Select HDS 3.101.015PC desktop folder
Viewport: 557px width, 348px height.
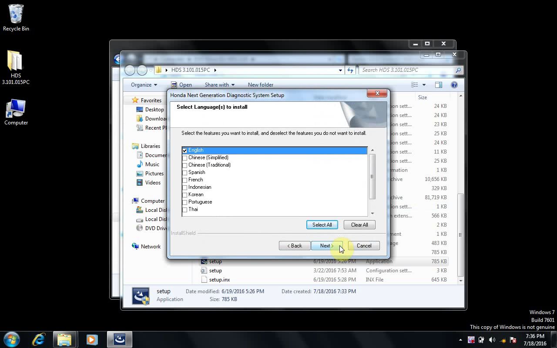pyautogui.click(x=16, y=67)
